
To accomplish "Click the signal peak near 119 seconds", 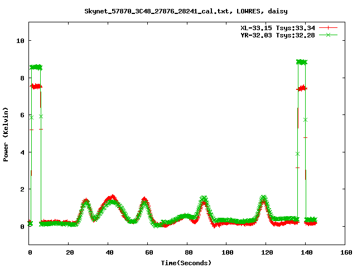I will pos(264,199).
